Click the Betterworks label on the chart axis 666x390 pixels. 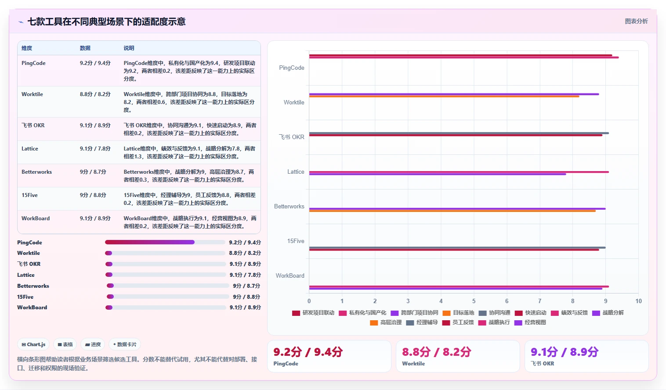[289, 207]
